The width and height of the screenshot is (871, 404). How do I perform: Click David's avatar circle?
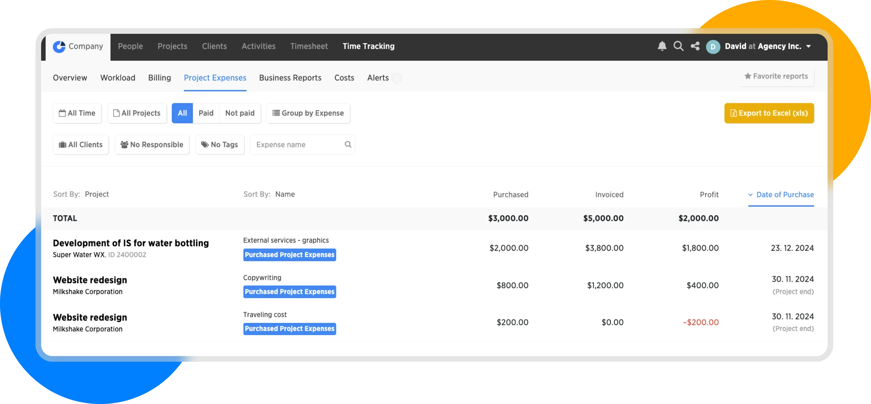(713, 47)
